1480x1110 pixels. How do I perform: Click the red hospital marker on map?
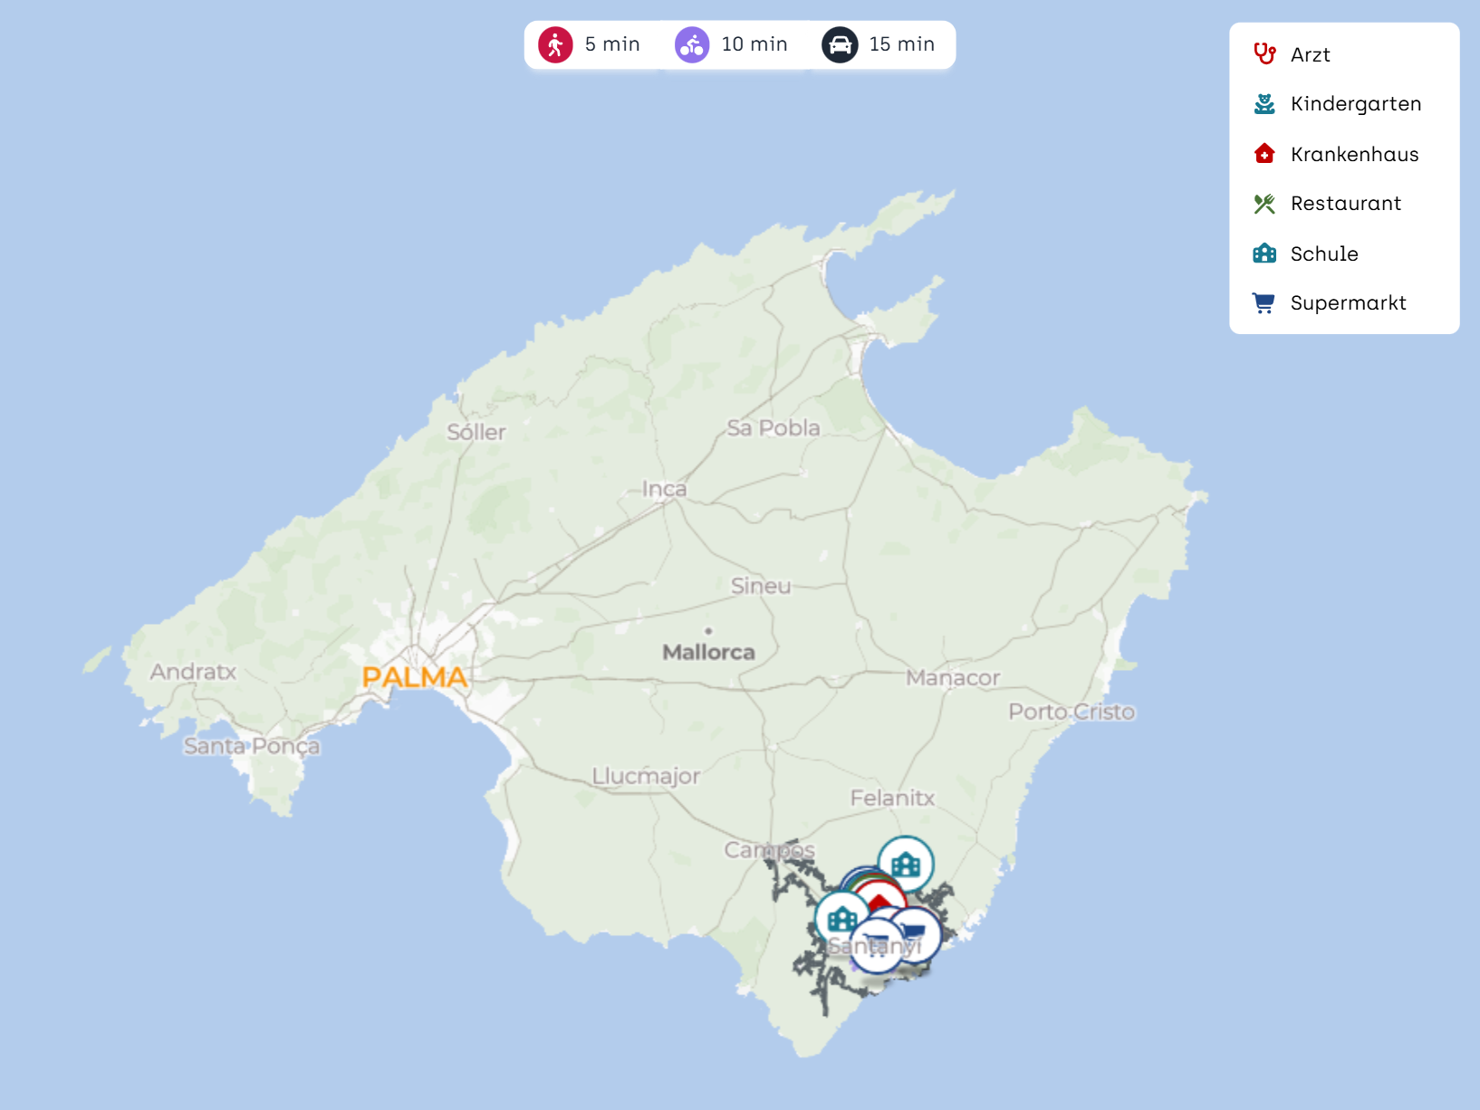click(x=879, y=898)
